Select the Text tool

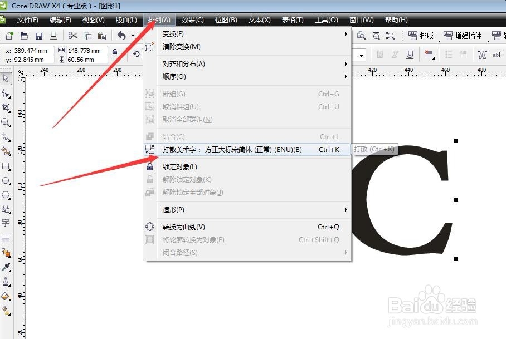pyautogui.click(x=7, y=221)
